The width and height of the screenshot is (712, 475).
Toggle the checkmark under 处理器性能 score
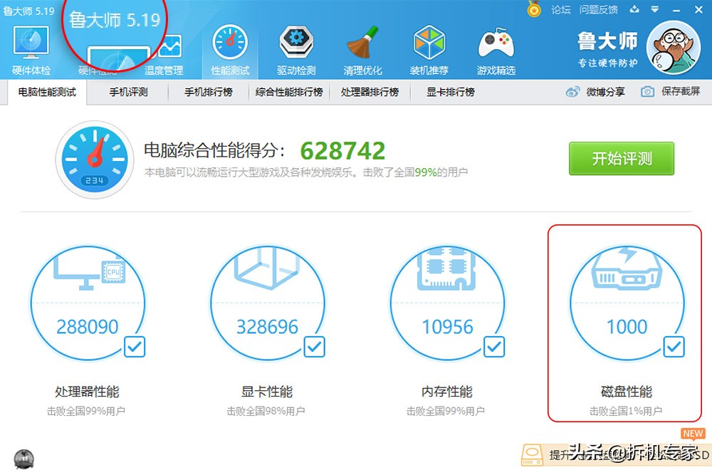[135, 347]
